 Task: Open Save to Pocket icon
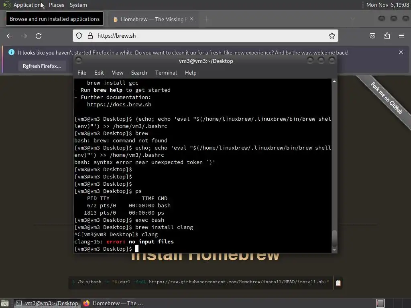(372, 36)
